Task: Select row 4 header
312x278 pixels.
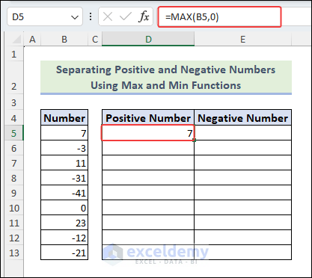Action: [14, 118]
